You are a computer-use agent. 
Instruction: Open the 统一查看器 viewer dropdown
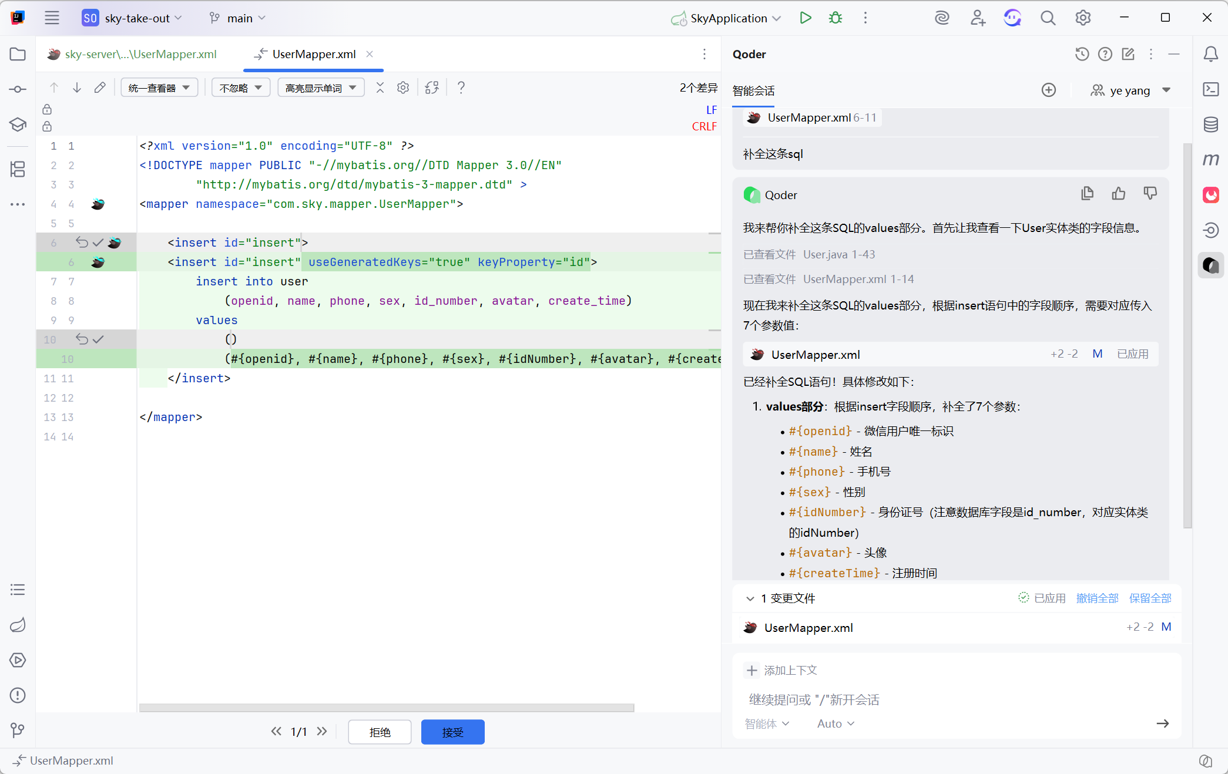click(159, 88)
